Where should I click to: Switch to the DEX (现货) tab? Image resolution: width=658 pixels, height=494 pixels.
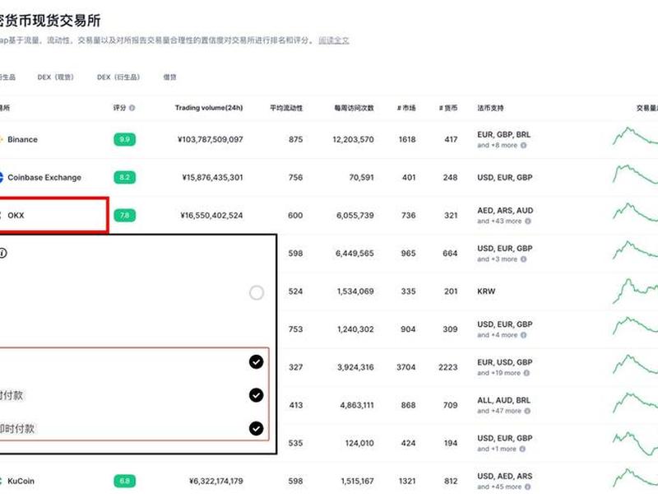click(x=55, y=77)
